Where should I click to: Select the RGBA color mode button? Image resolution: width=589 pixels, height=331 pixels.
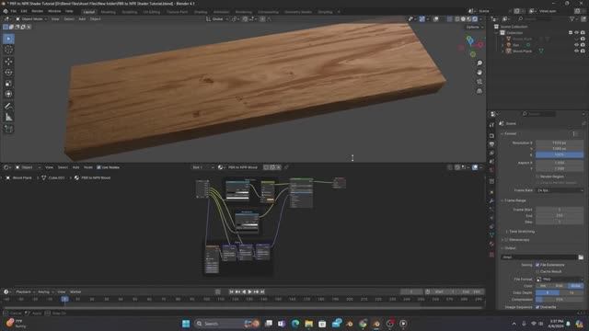[x=576, y=286]
